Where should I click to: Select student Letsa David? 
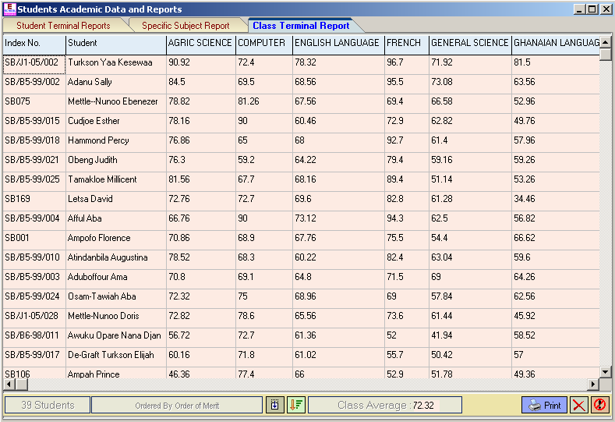pos(115,200)
